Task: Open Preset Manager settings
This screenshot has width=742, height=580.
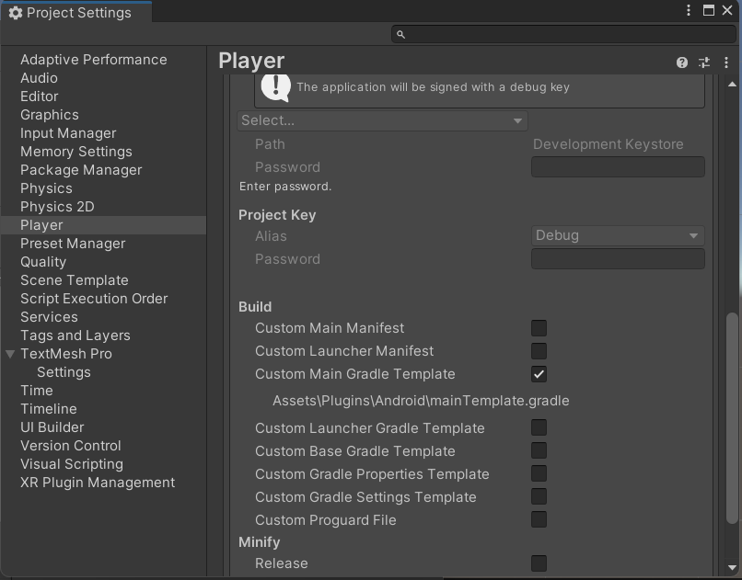Action: (x=73, y=244)
